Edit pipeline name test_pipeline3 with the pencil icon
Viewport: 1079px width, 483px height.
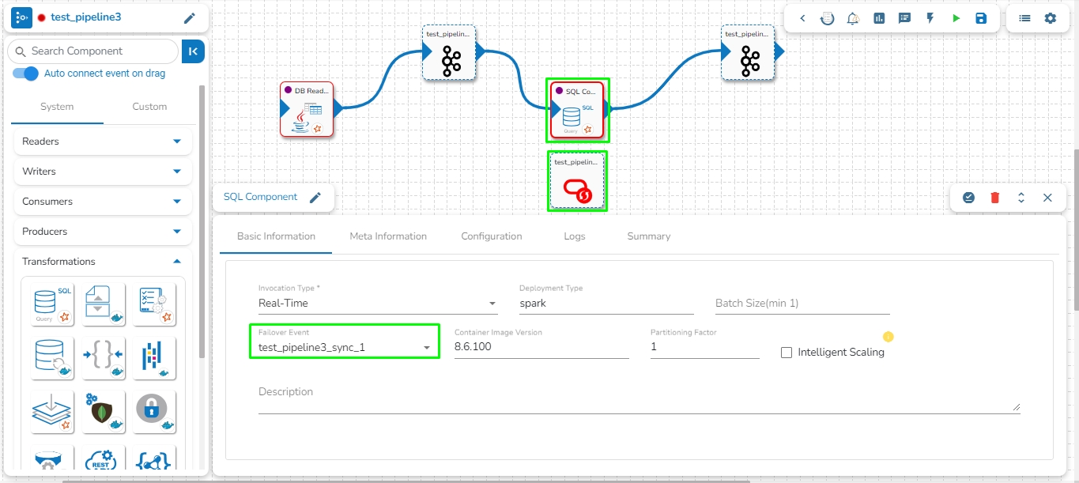[x=190, y=18]
